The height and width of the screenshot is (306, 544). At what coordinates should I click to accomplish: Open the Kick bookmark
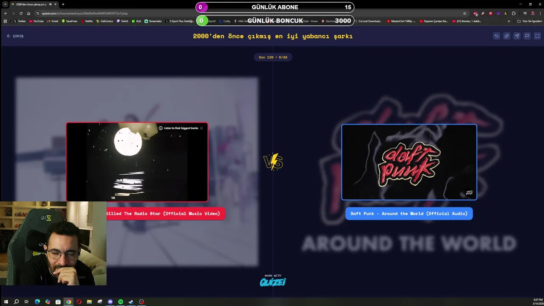136,21
